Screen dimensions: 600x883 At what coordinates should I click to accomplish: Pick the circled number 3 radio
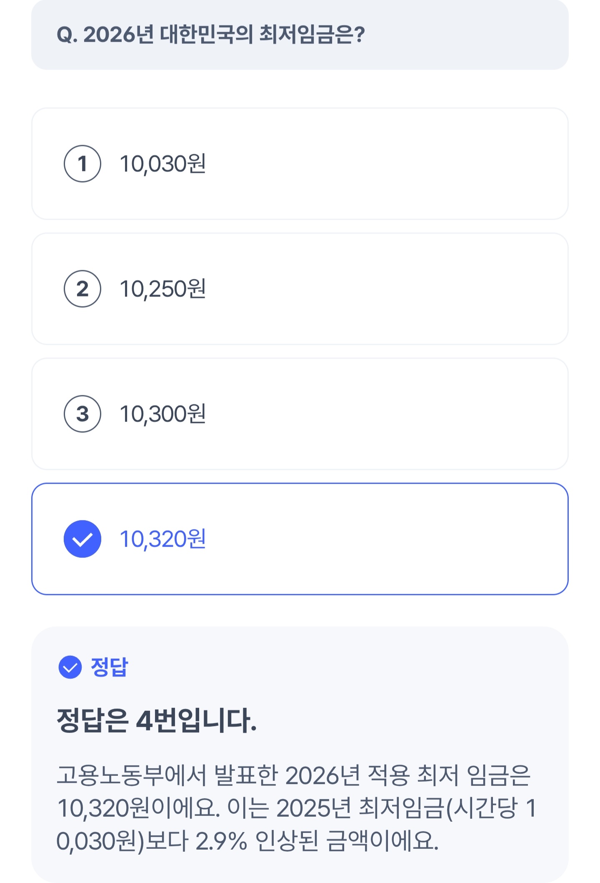point(82,414)
